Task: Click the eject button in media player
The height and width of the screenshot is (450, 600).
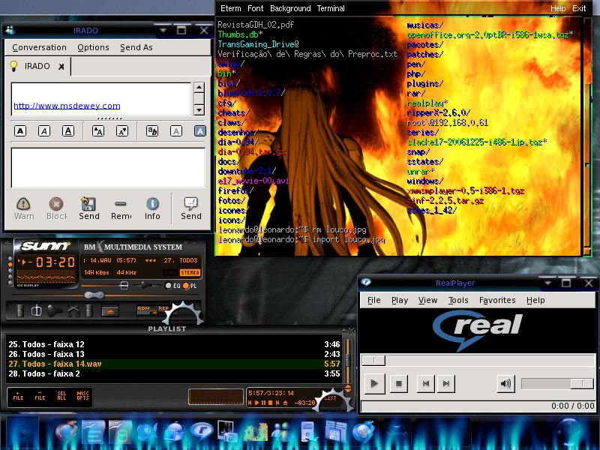Action: pos(110,310)
